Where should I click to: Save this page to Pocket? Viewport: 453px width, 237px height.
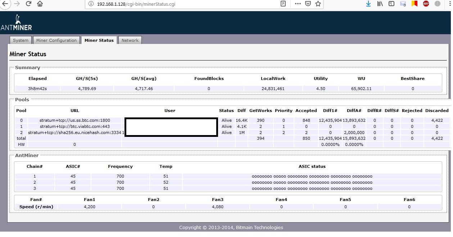point(308,4)
